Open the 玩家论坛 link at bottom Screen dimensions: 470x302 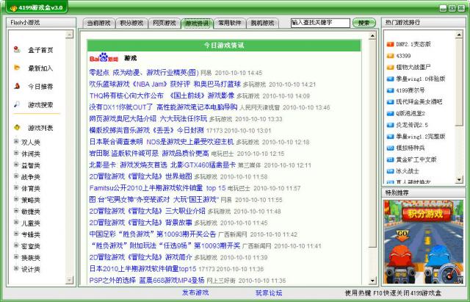[x=269, y=292]
